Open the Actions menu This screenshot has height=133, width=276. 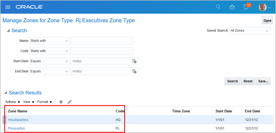click(13, 102)
